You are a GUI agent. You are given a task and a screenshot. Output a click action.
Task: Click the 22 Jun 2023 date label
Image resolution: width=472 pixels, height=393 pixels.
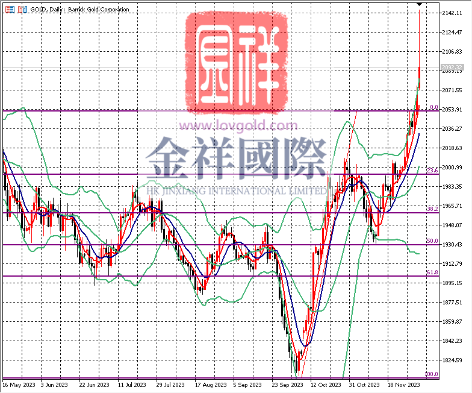pyautogui.click(x=94, y=385)
